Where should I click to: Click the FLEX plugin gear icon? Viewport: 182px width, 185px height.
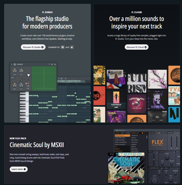click(117, 130)
